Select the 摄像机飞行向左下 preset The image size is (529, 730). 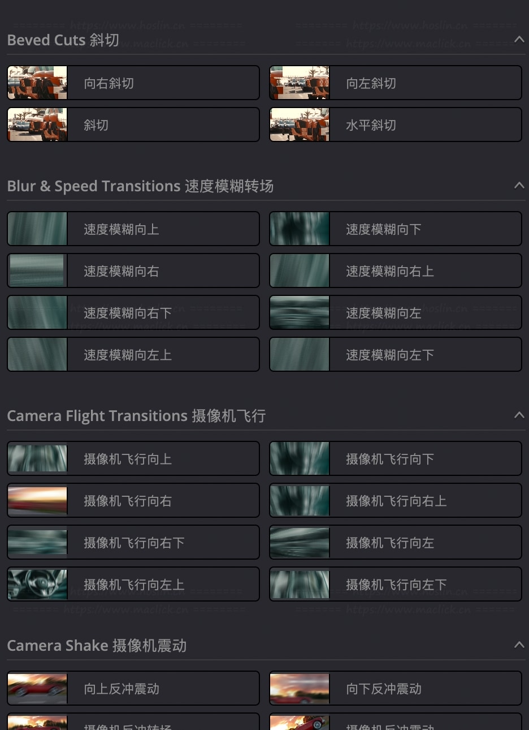pyautogui.click(x=396, y=584)
